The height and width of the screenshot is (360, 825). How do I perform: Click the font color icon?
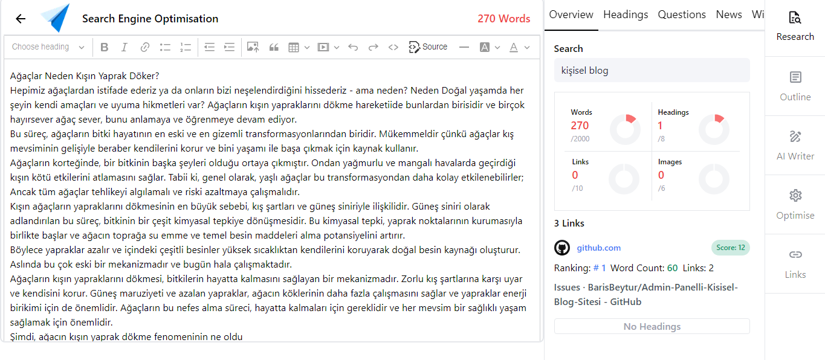tap(514, 47)
